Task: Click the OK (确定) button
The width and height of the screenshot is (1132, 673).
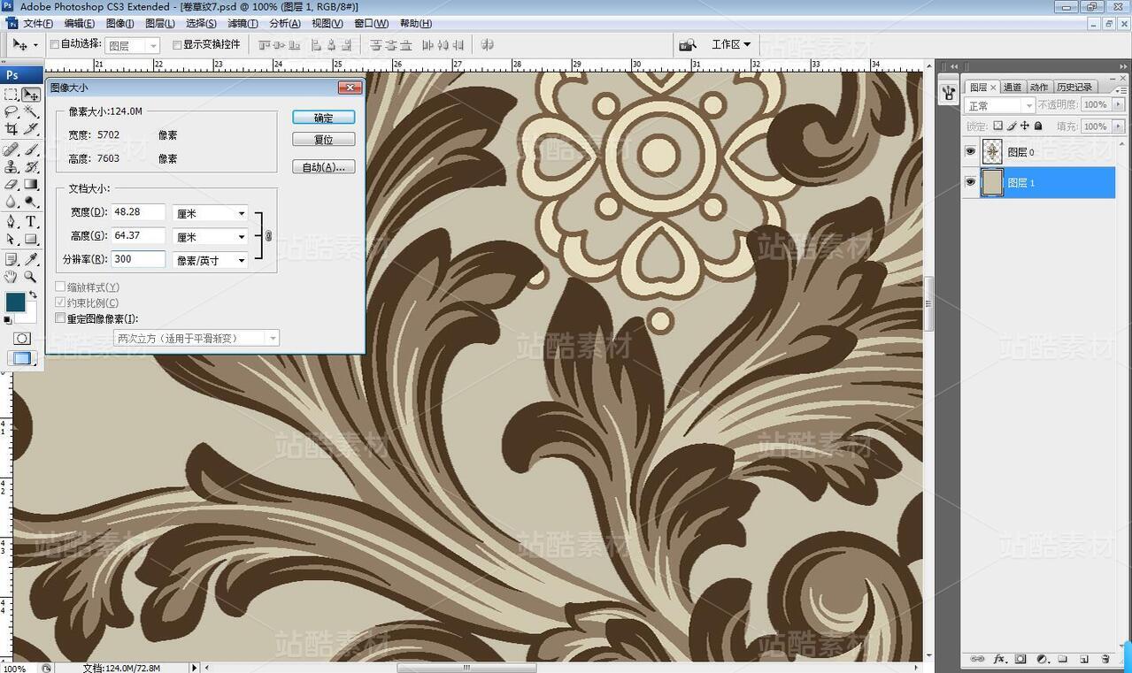Action: click(x=324, y=118)
